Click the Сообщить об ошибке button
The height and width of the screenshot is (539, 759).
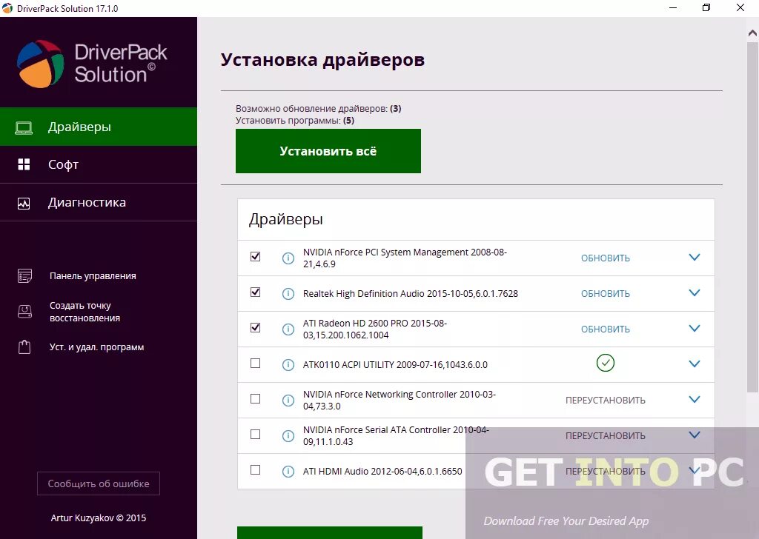point(98,483)
